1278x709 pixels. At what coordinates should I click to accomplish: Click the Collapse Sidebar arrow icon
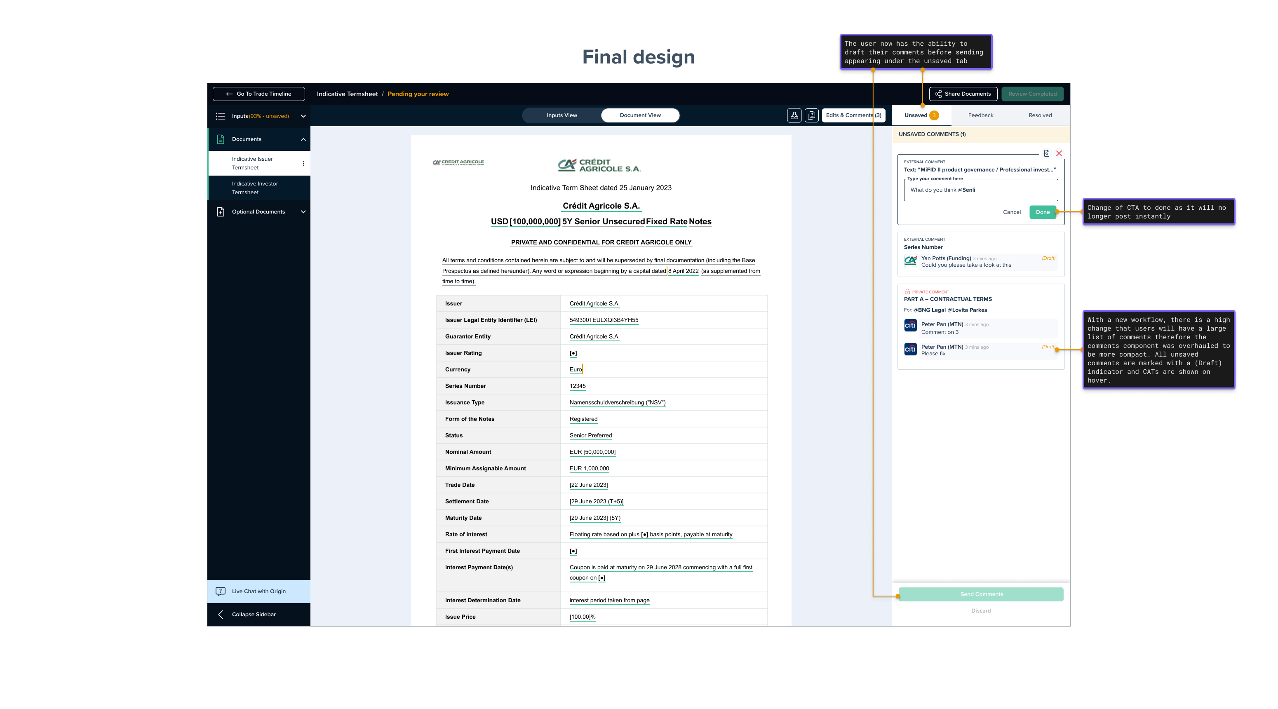click(x=221, y=615)
